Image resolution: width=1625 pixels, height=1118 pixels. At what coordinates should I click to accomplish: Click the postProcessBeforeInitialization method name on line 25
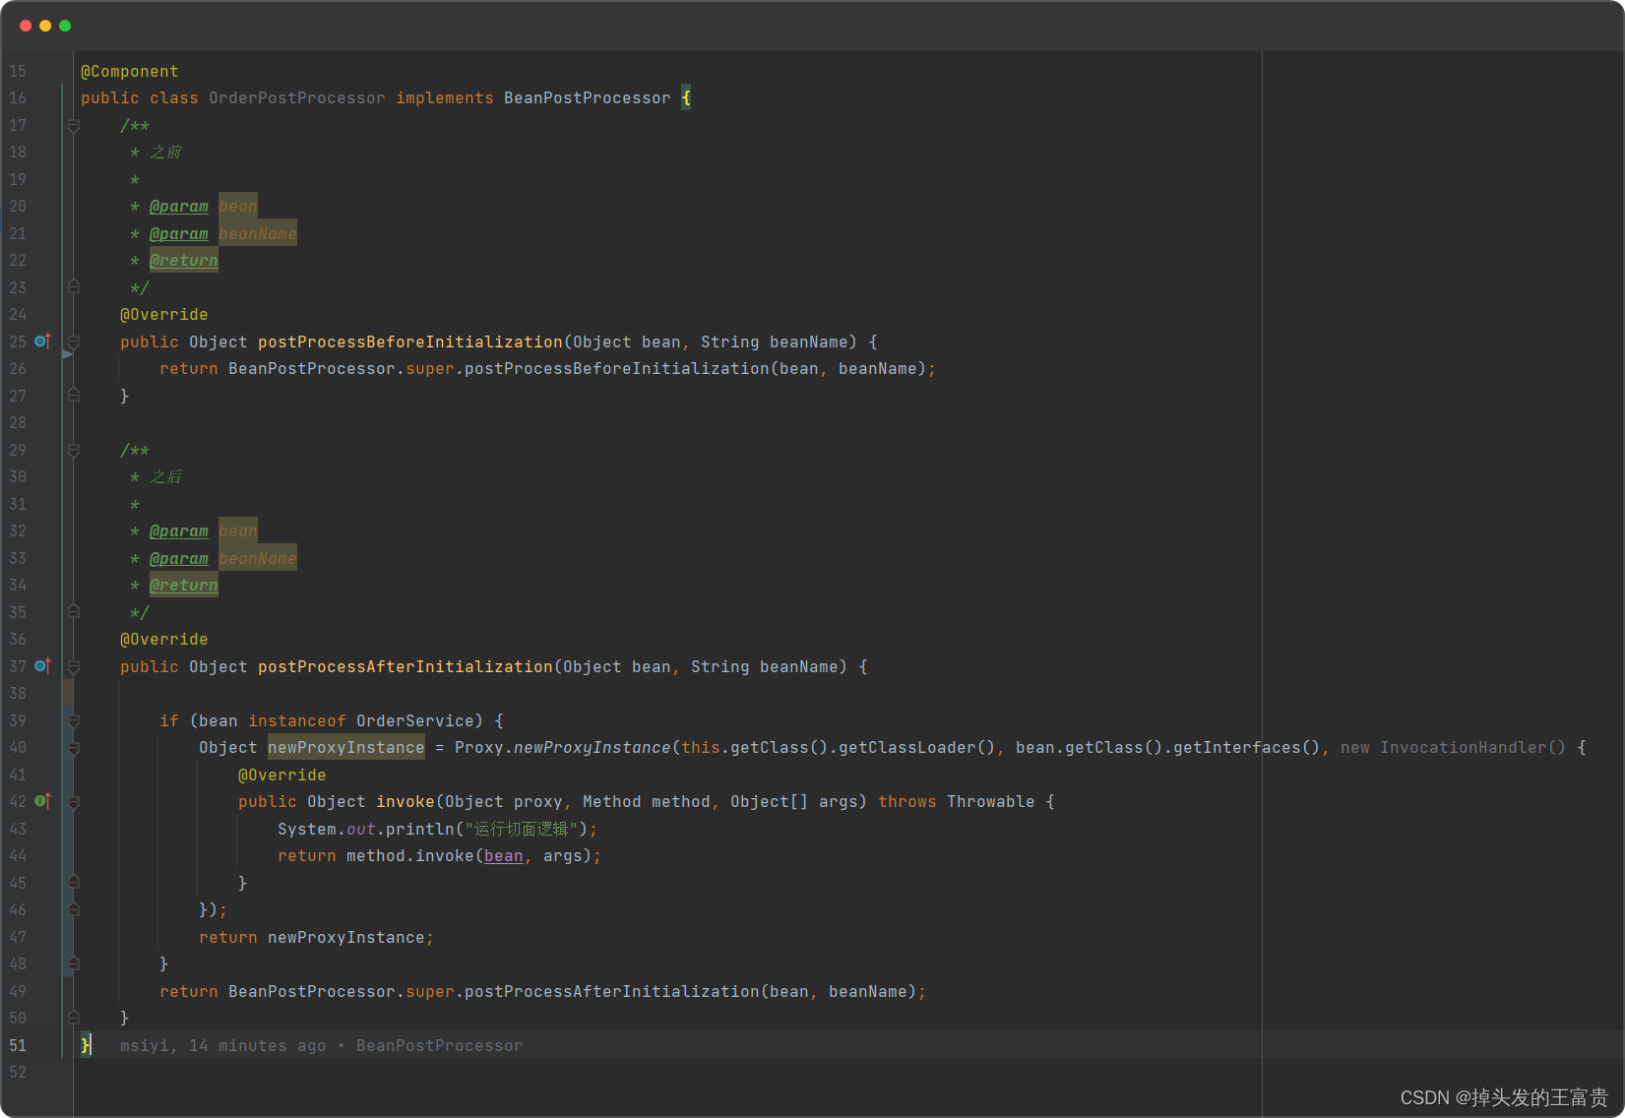click(410, 342)
